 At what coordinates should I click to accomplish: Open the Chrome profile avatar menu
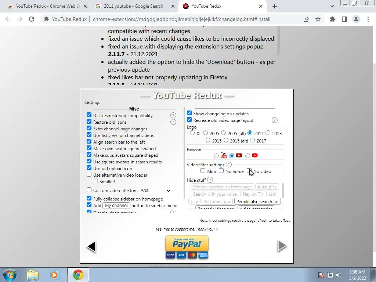pyautogui.click(x=356, y=19)
